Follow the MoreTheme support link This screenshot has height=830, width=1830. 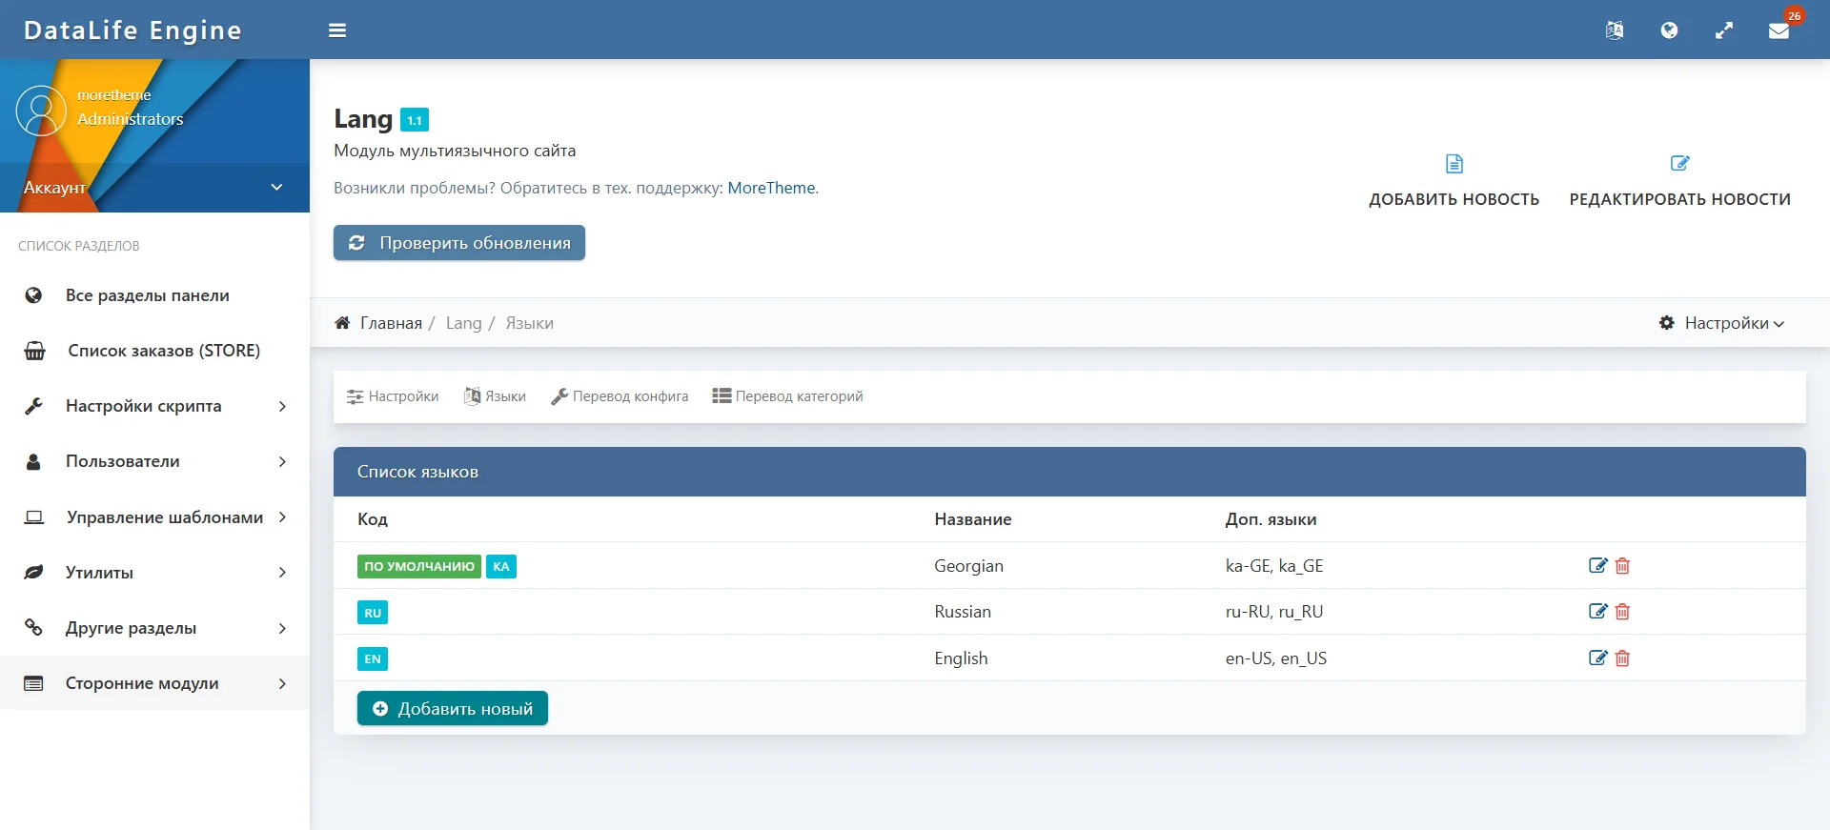click(x=772, y=188)
